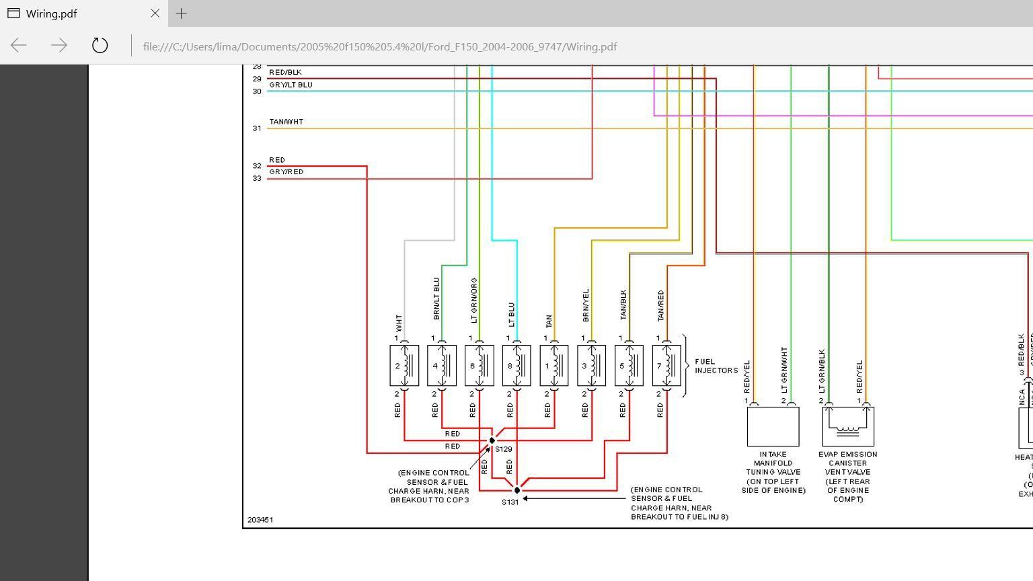The width and height of the screenshot is (1033, 581).
Task: Select the fuel injector 2 coil symbol
Action: (406, 365)
